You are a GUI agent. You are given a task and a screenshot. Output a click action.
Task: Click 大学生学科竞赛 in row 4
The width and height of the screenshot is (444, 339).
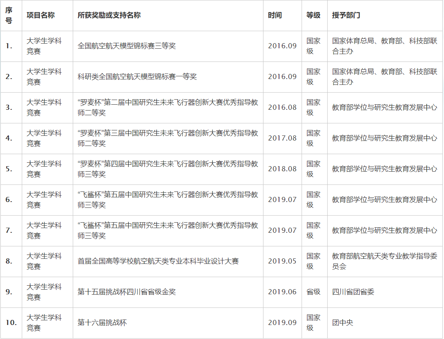pos(47,139)
